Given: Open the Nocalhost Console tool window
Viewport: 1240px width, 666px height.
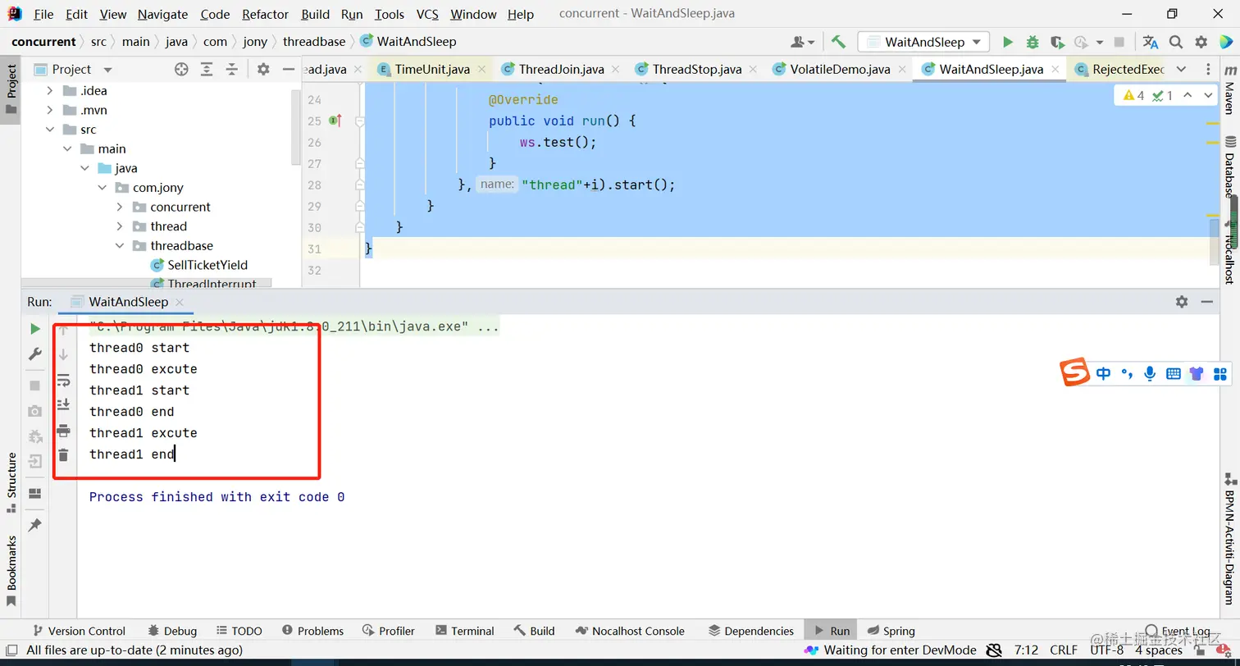Looking at the screenshot, I should (x=630, y=631).
